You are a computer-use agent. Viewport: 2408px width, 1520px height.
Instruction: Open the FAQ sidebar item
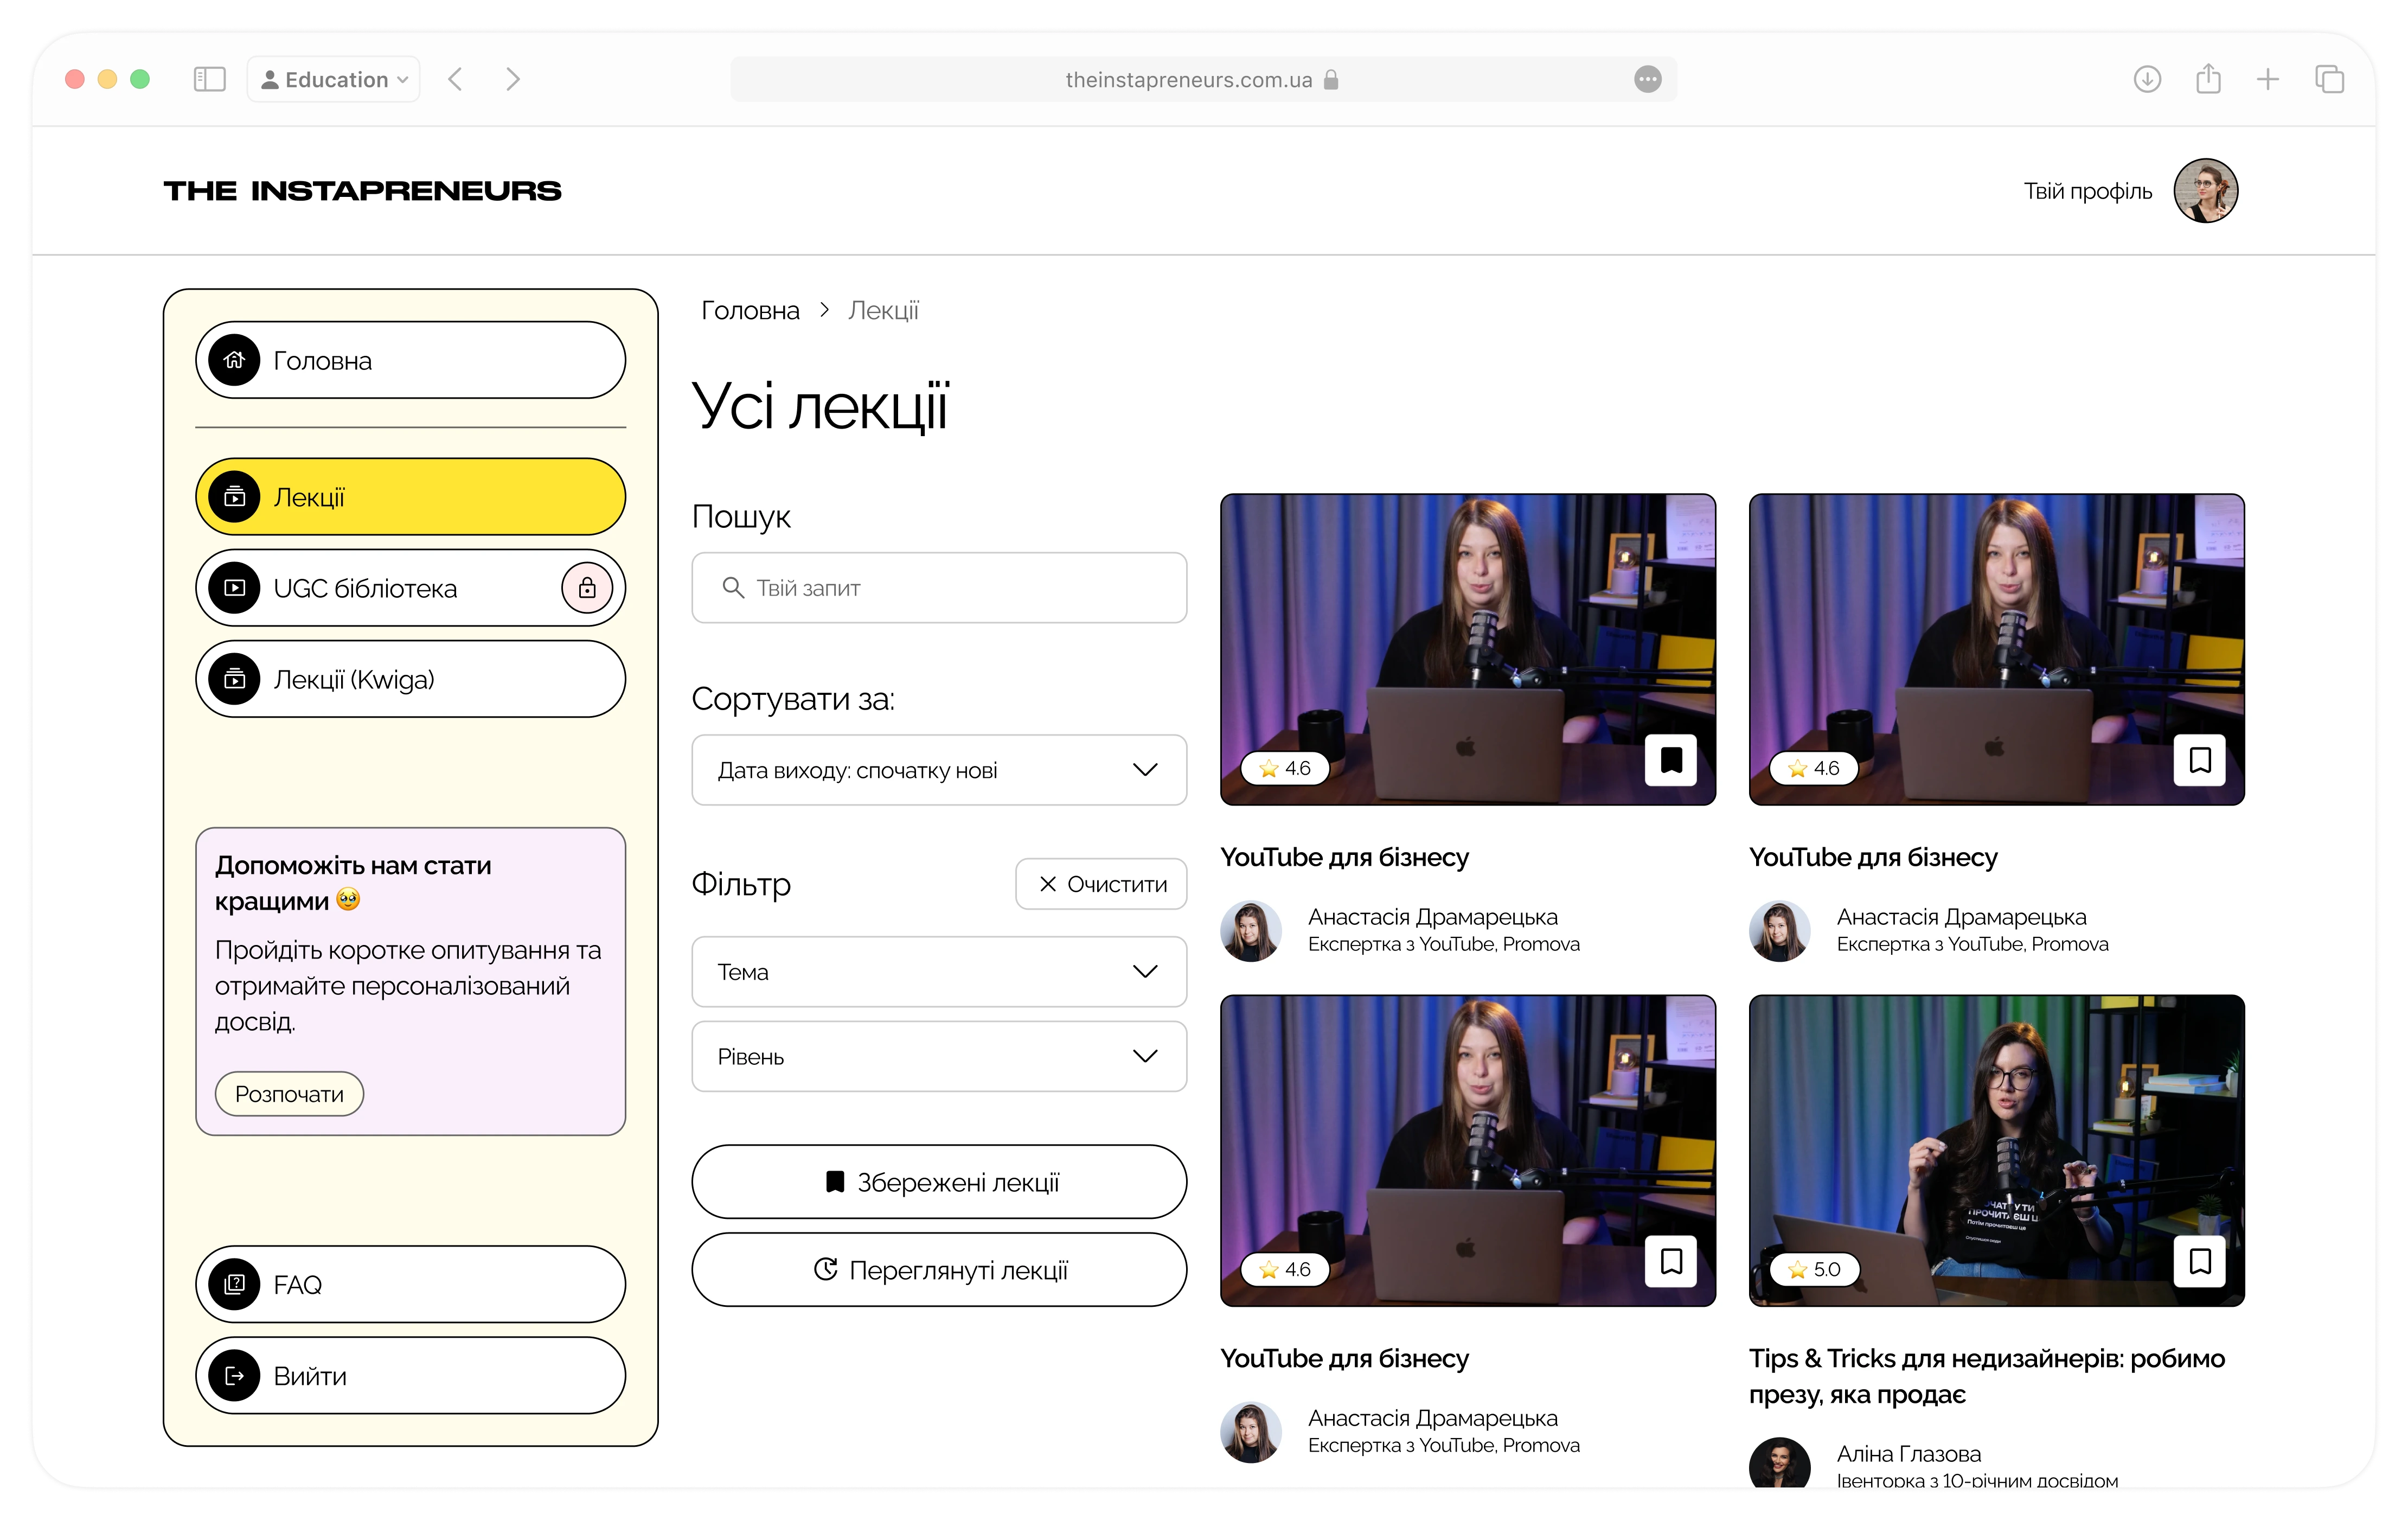(410, 1285)
